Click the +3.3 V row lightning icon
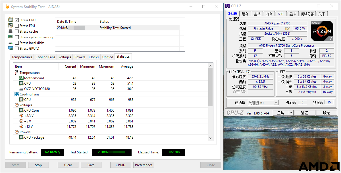341x173 pixels. (21, 116)
